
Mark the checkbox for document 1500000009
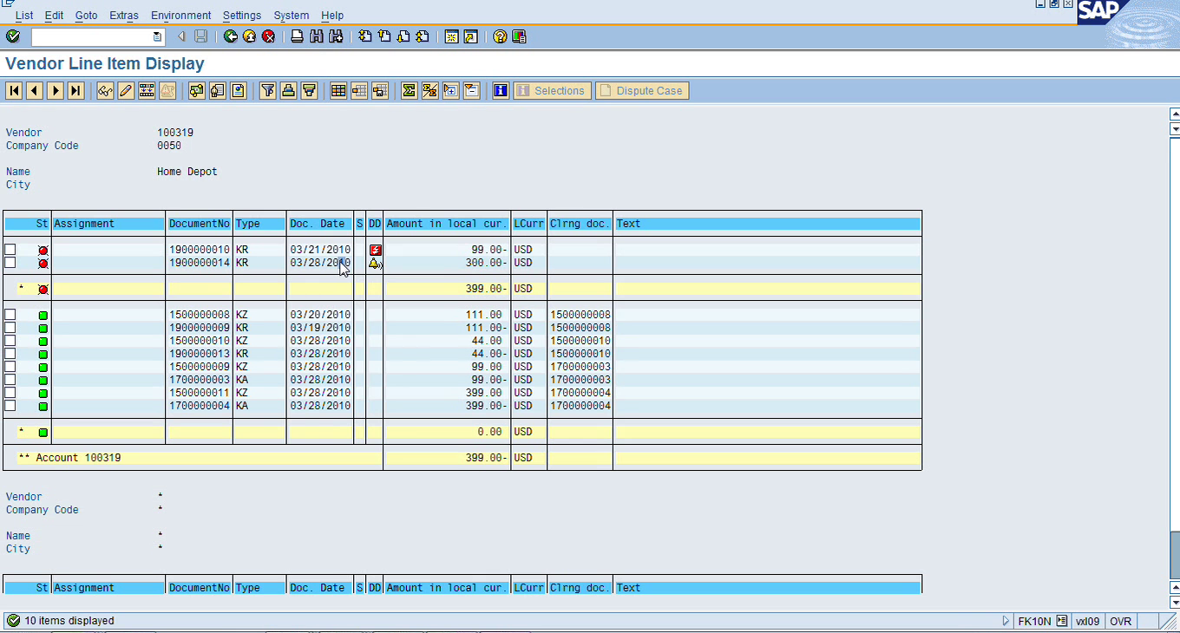click(10, 367)
